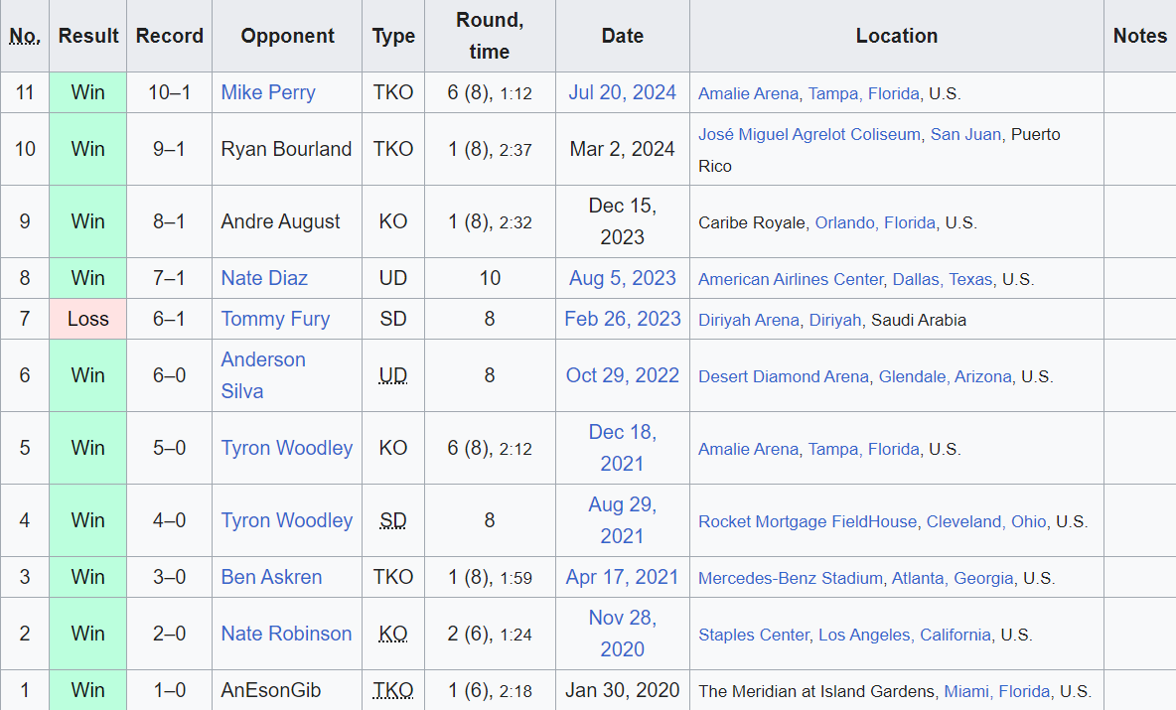Click the No. column header abbreviation
Screen dimensions: 1176x710
tap(25, 36)
